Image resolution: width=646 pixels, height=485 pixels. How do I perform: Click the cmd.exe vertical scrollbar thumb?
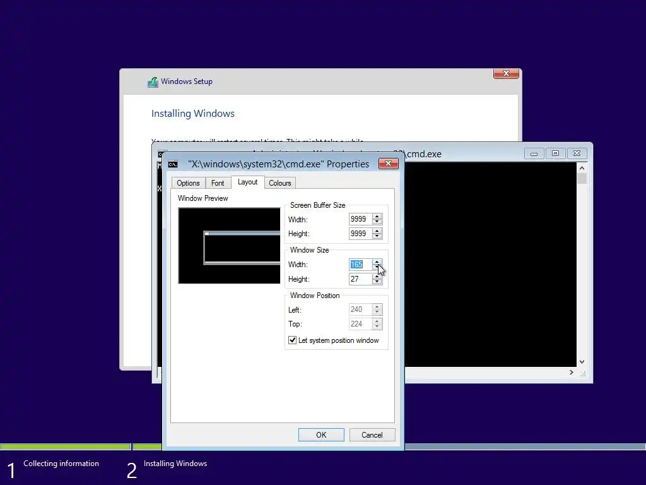pyautogui.click(x=582, y=179)
